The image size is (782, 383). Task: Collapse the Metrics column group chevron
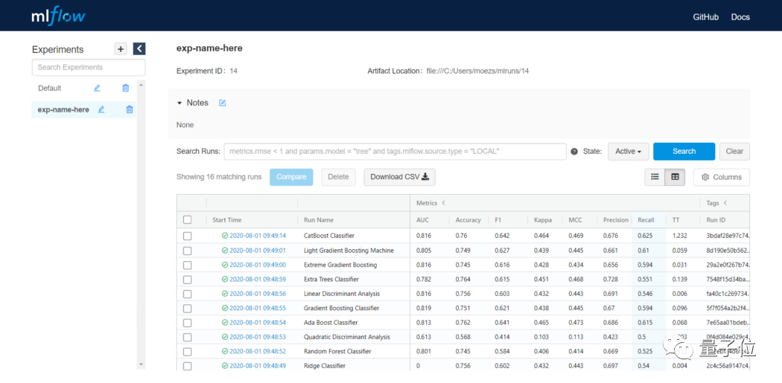(444, 202)
